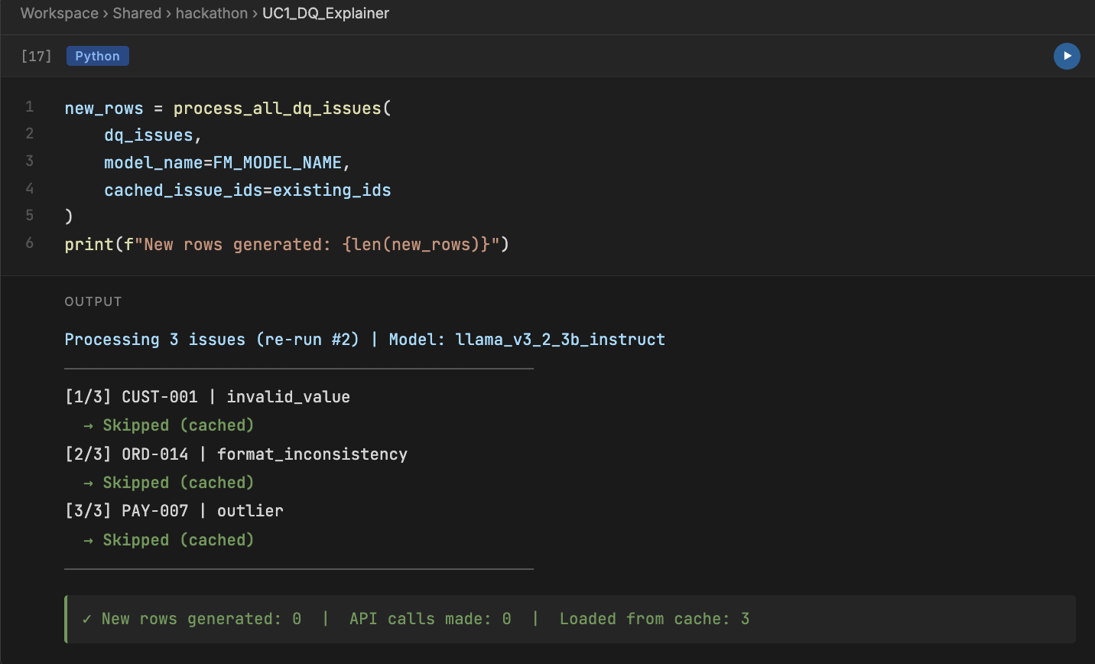
Task: Click the Skipped (cached) text under PAY-007
Action: 178,539
